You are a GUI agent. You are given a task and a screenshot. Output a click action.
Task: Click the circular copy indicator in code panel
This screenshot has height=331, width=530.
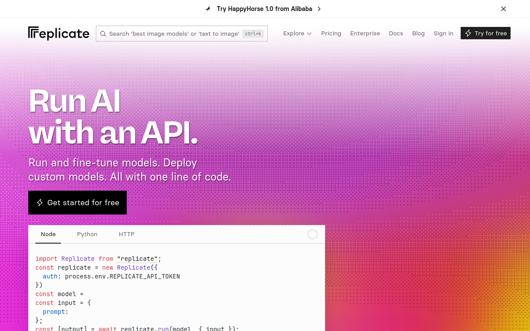click(313, 234)
